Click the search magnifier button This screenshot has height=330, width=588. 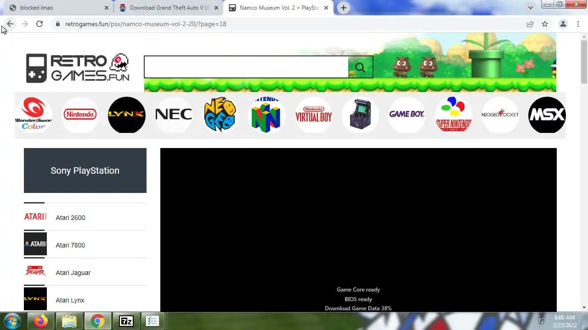[360, 67]
